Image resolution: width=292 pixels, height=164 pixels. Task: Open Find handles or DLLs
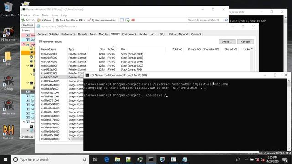coord(70,20)
